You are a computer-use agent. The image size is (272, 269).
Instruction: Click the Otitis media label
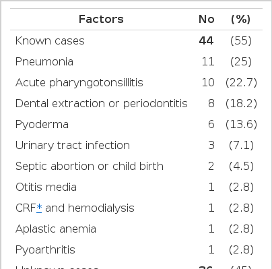(x=46, y=187)
